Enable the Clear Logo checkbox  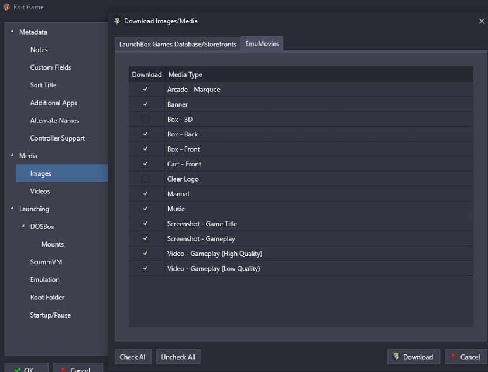[145, 179]
